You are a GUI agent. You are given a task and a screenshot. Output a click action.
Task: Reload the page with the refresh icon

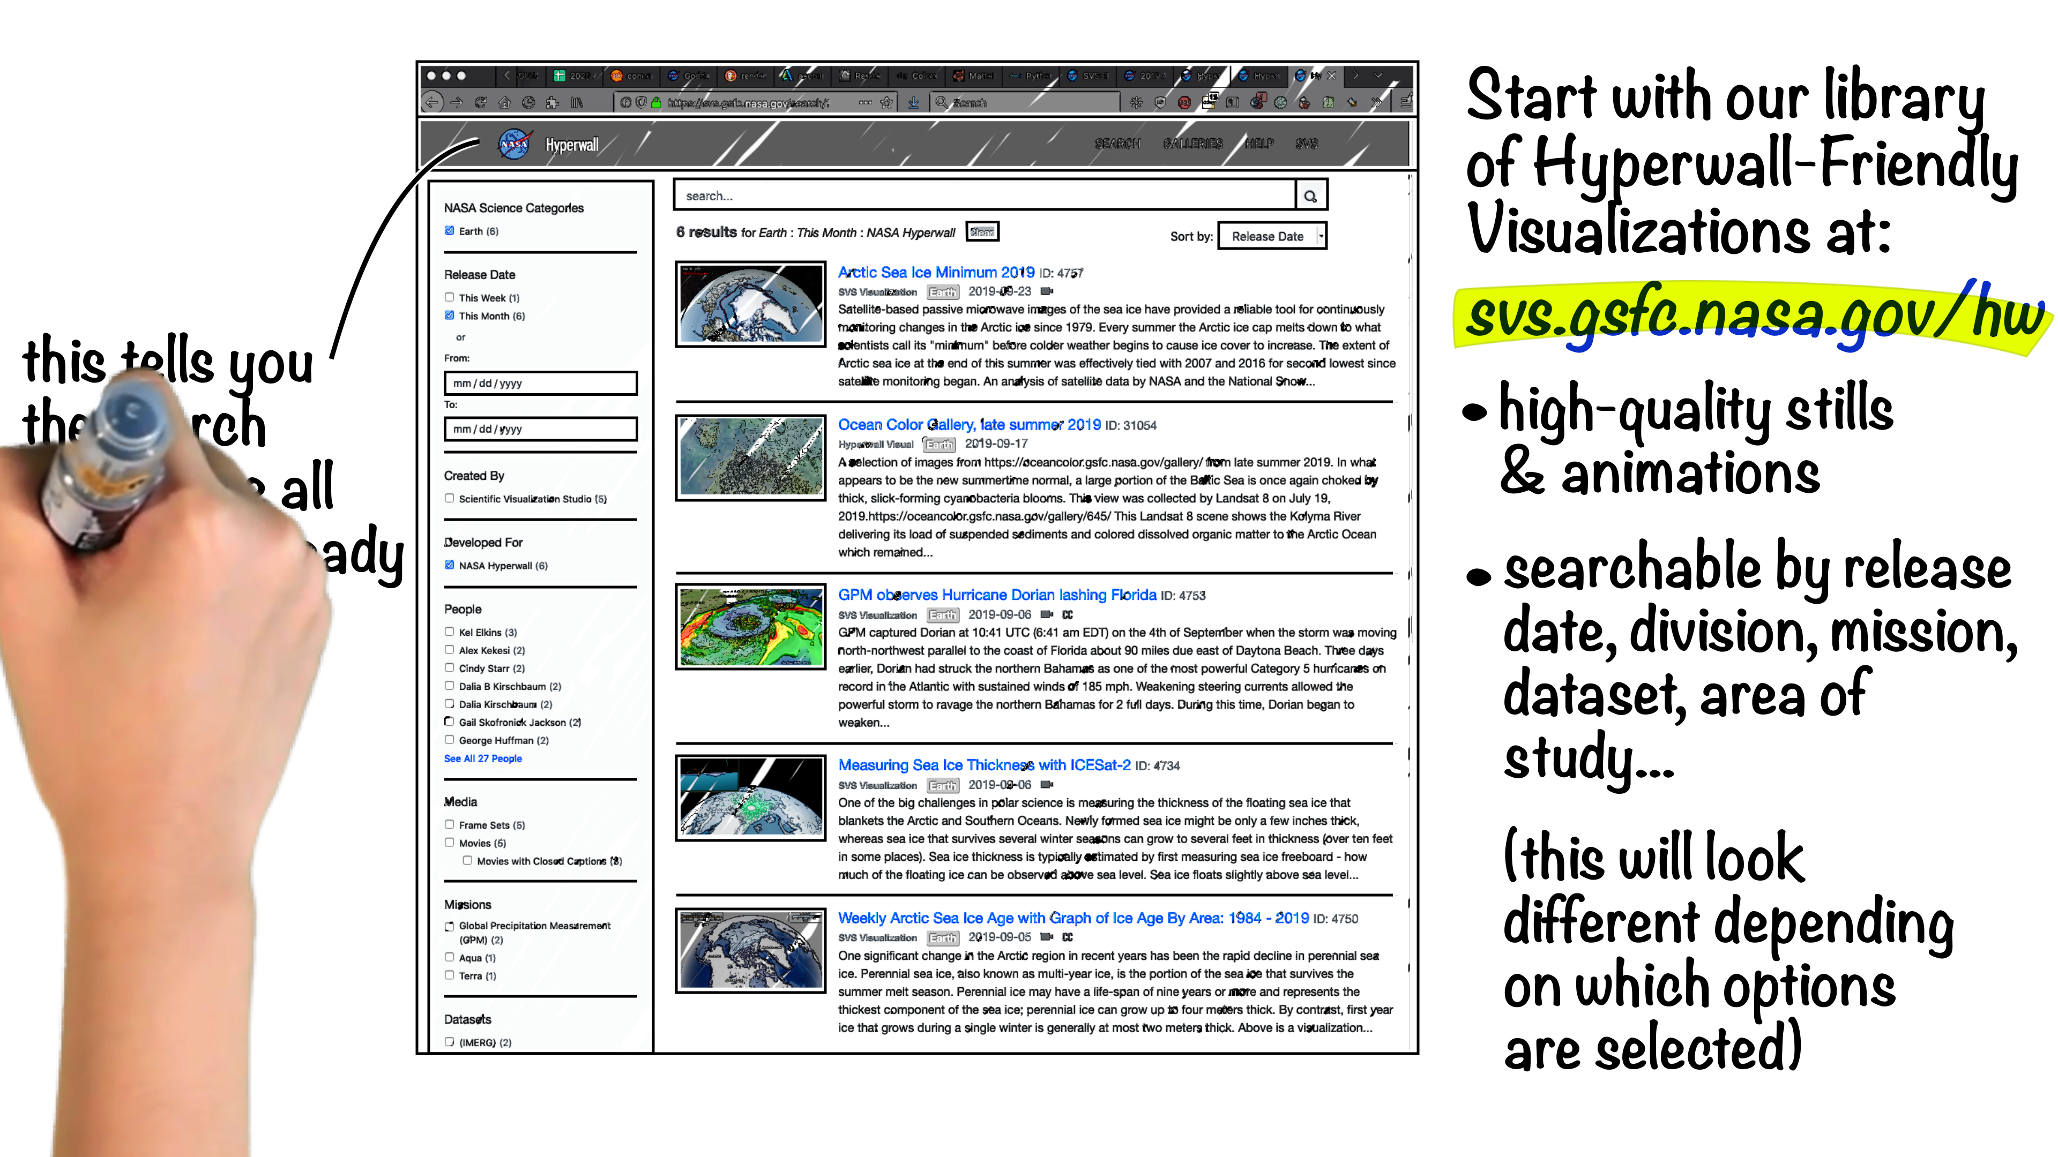click(x=480, y=102)
